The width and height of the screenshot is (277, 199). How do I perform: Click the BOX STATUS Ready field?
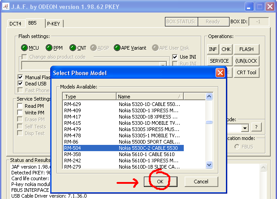tap(213, 21)
